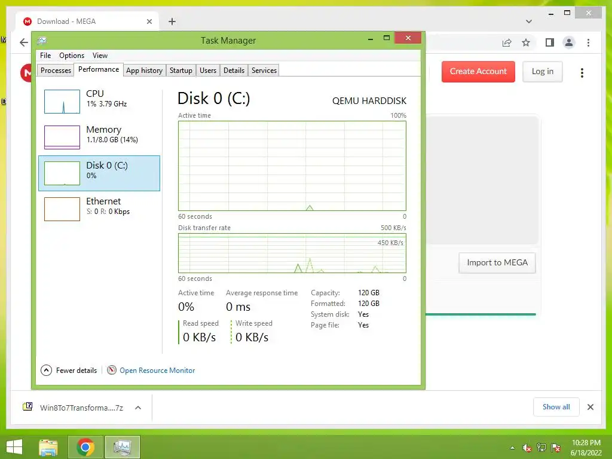Click the Log in button on MEGA
Viewport: 612px width, 459px height.
click(543, 72)
